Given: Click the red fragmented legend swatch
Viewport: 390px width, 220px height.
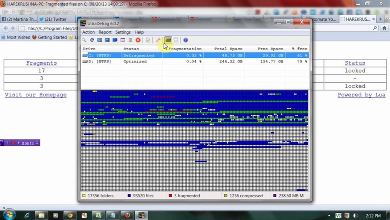Looking at the screenshot, I should tap(170, 196).
